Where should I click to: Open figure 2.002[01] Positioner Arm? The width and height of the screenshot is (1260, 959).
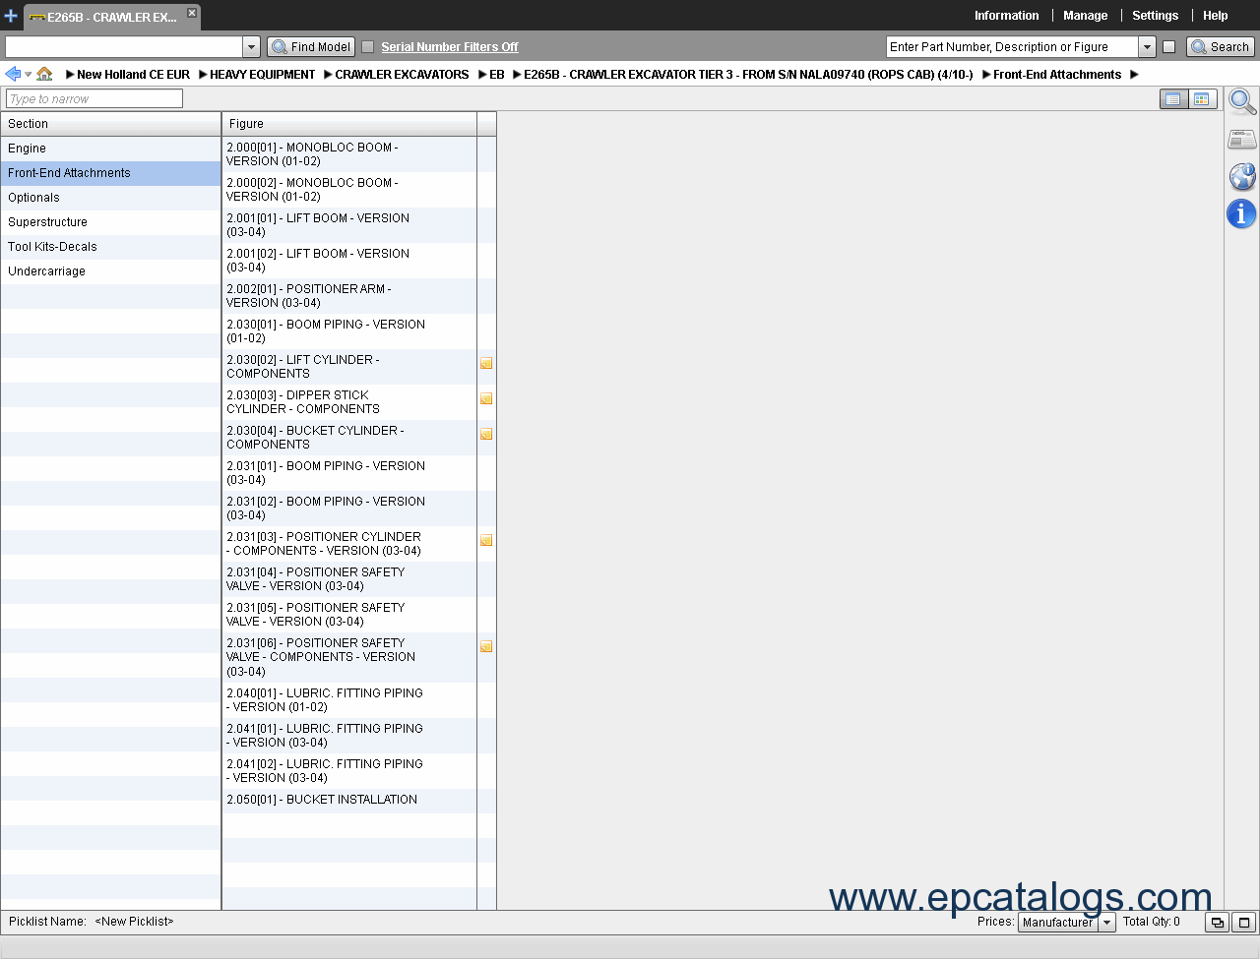(349, 296)
